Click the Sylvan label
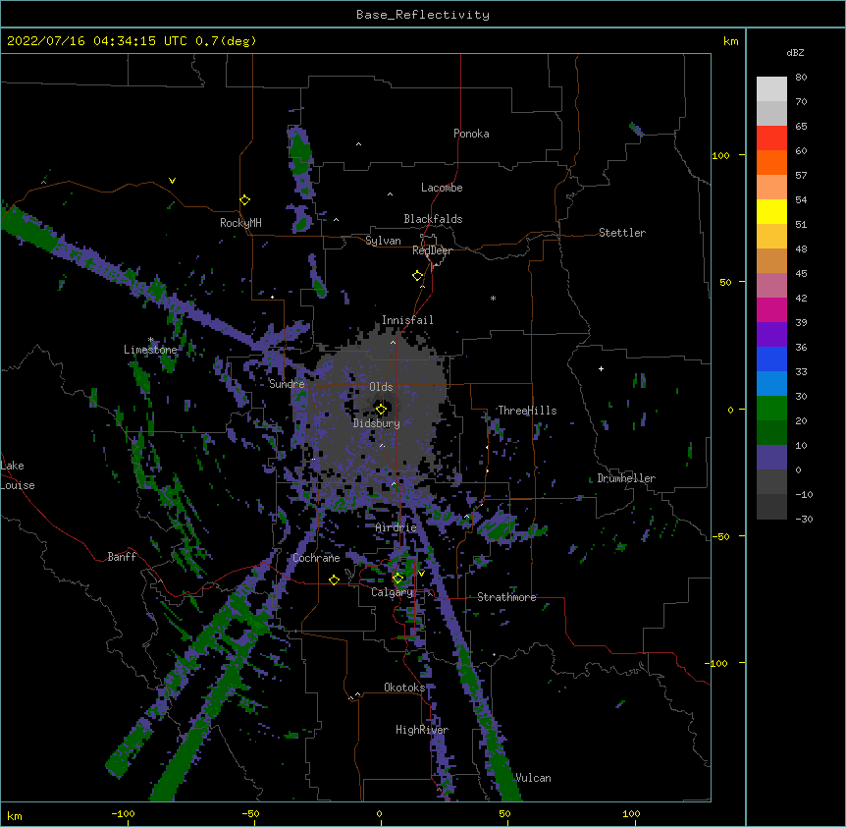Viewport: 846px width, 827px height. [x=383, y=241]
